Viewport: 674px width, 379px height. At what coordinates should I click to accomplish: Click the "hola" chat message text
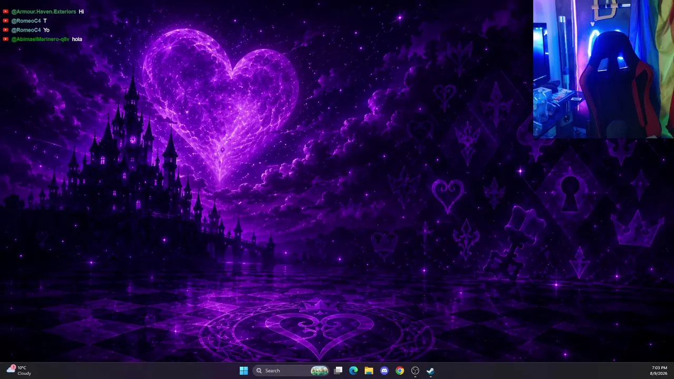(x=77, y=39)
